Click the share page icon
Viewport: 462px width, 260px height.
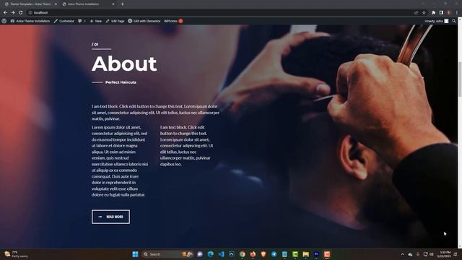pyautogui.click(x=417, y=13)
